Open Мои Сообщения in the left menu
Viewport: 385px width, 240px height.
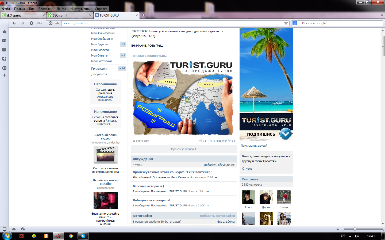[x=102, y=39]
